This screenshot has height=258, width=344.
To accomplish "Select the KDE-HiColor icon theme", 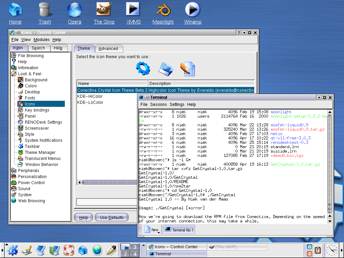I will [90, 96].
